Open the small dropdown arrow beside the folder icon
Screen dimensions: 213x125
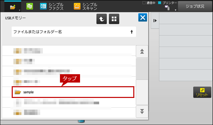(x=19, y=10)
